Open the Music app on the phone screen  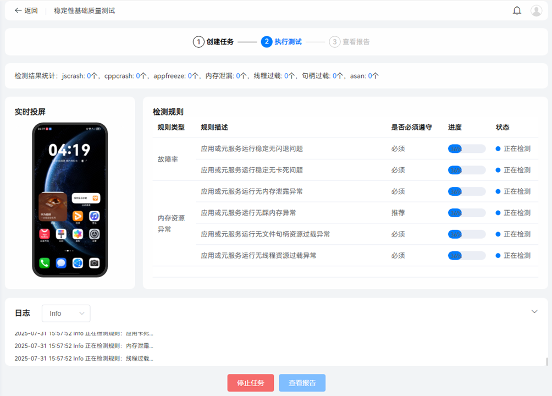pos(95,216)
